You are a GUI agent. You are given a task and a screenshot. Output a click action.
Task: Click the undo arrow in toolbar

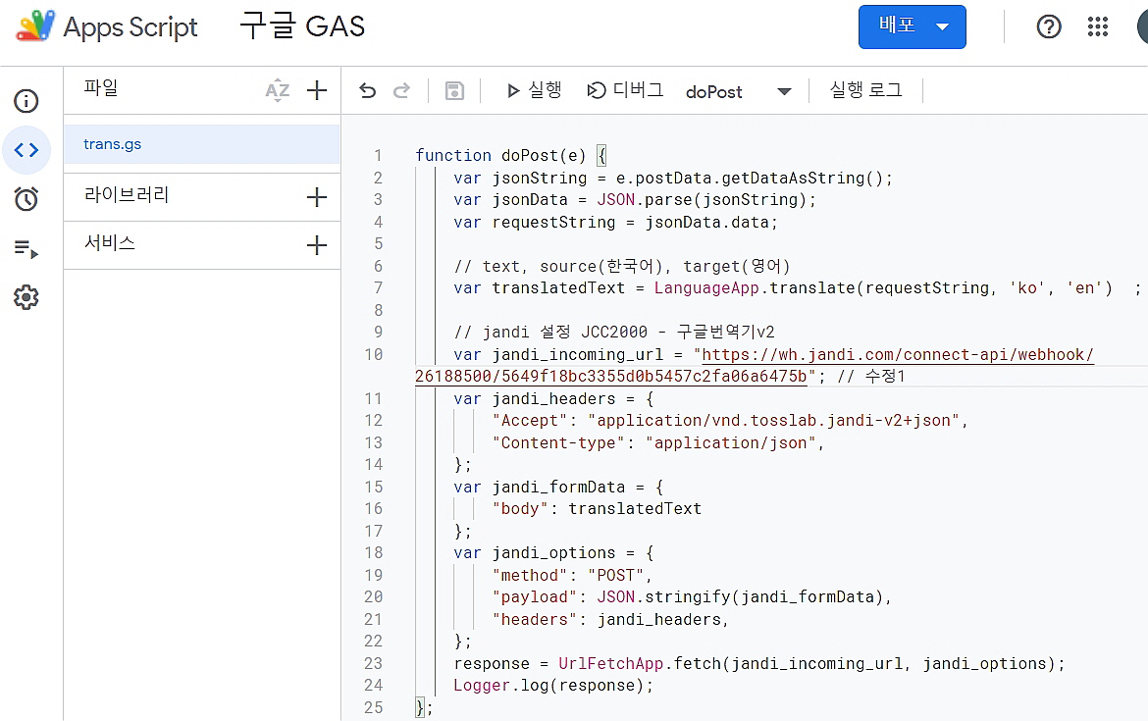[367, 91]
